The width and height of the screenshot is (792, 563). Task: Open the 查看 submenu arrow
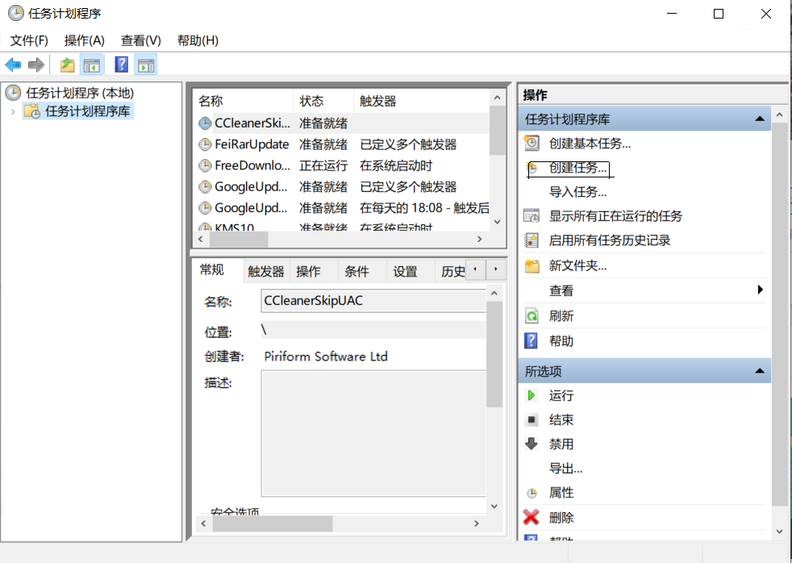pyautogui.click(x=761, y=290)
